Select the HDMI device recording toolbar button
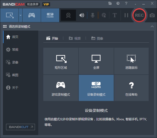 coord(50,15)
